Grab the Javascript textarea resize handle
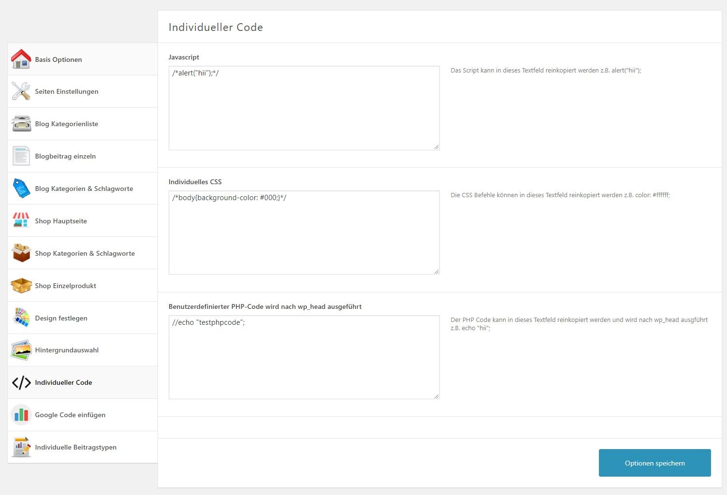Viewport: 727px width, 495px height. (x=436, y=147)
